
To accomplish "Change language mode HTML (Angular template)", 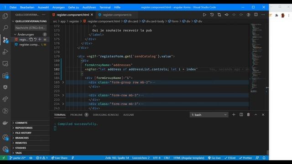I will click(189, 158).
